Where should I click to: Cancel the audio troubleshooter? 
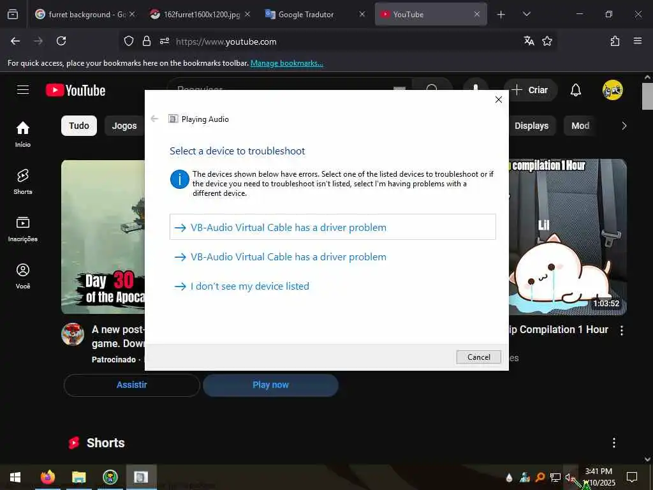(478, 357)
